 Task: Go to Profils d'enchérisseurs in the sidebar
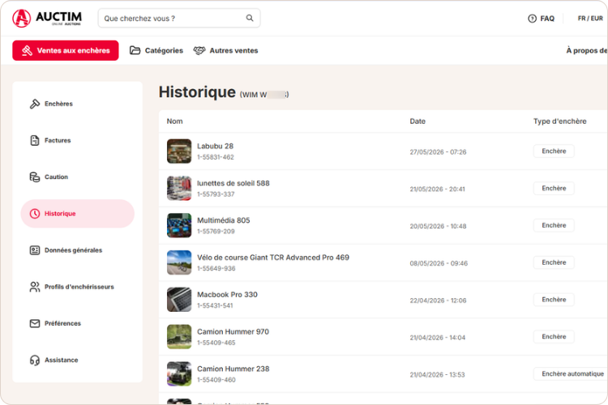[x=78, y=287]
